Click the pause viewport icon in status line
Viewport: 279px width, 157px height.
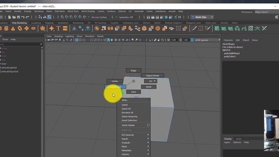click(x=180, y=17)
